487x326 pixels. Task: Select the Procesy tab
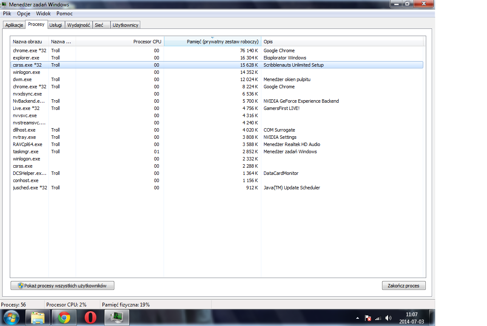[x=36, y=25]
